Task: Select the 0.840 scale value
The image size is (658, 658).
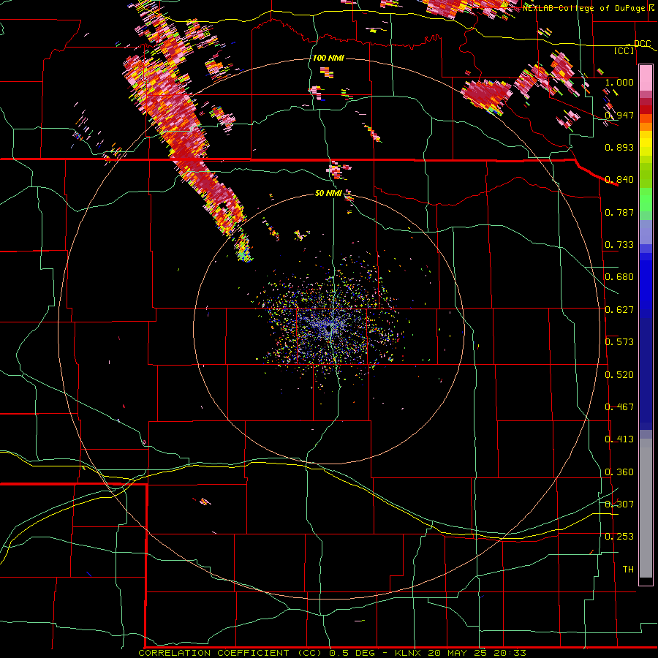Action: click(619, 180)
